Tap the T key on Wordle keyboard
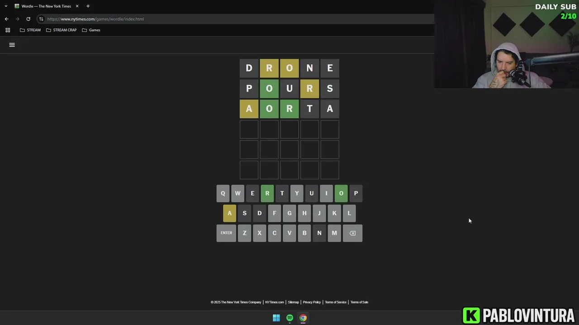 pyautogui.click(x=282, y=193)
